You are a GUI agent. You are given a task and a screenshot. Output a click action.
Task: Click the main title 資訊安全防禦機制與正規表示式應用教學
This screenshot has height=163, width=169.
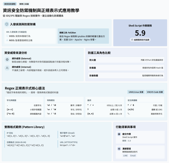pyautogui.click(x=41, y=10)
